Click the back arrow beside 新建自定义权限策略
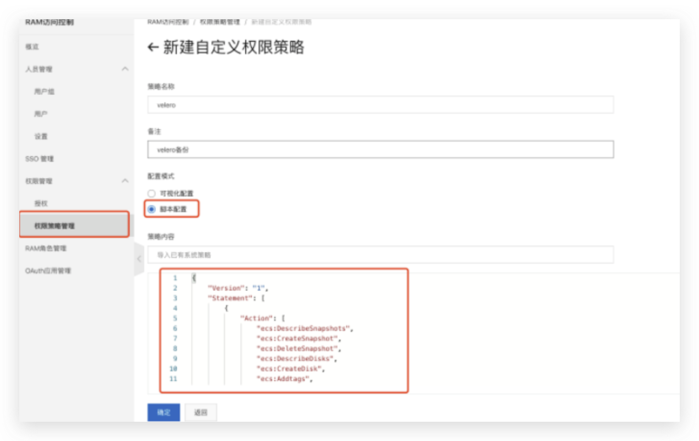Image resolution: width=699 pixels, height=441 pixels. pos(153,47)
